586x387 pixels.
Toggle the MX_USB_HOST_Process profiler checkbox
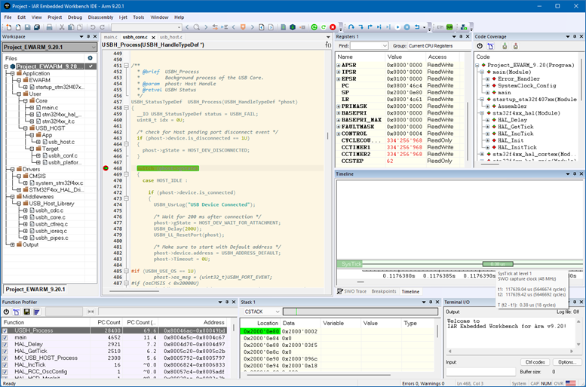pyautogui.click(x=5, y=358)
